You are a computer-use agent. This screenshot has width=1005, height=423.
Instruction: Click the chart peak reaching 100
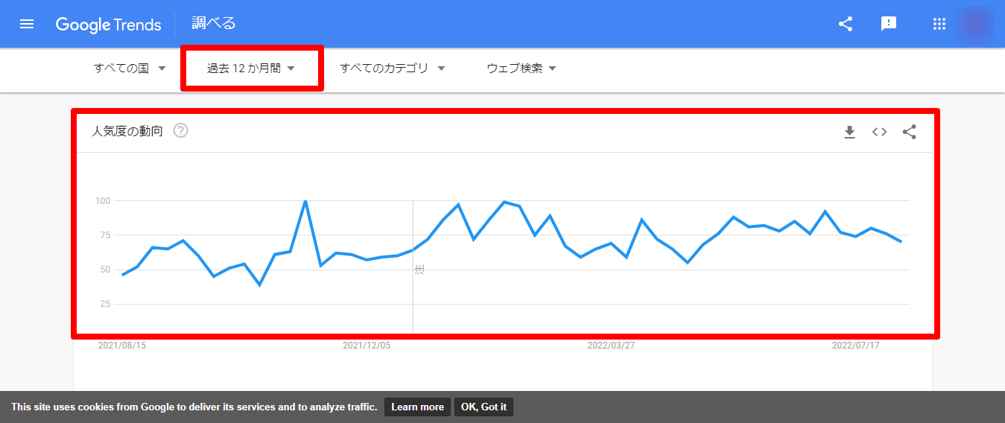coord(305,201)
